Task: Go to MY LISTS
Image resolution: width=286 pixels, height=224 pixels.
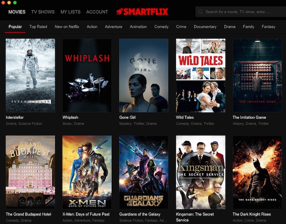Action: click(70, 12)
